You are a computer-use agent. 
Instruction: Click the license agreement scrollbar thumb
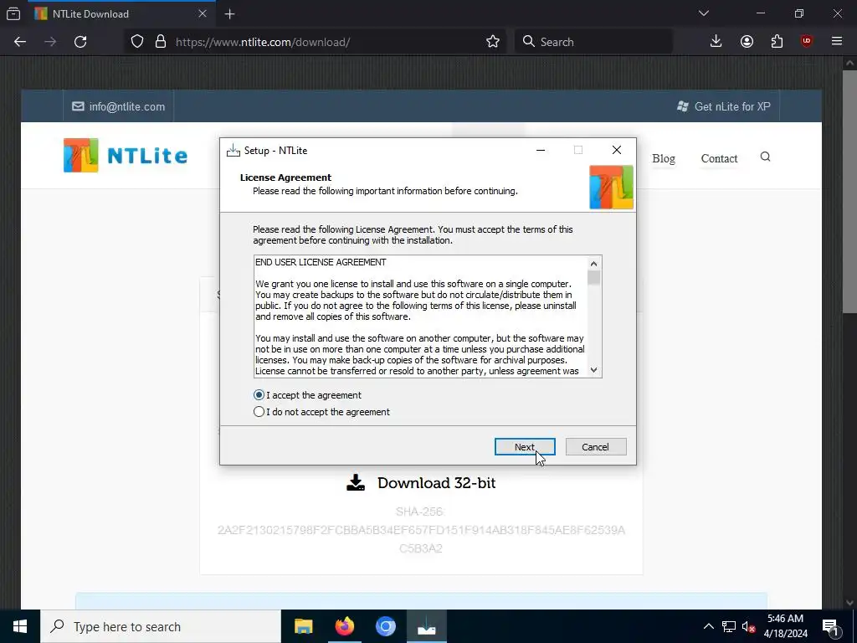(593, 278)
